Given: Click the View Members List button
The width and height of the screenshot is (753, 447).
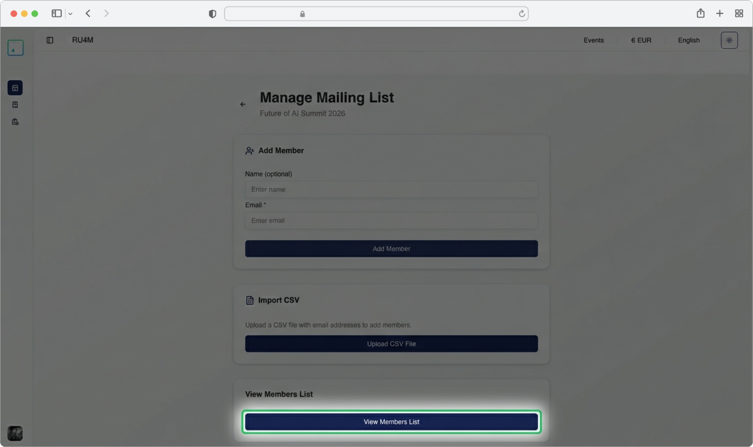Looking at the screenshot, I should click(391, 422).
